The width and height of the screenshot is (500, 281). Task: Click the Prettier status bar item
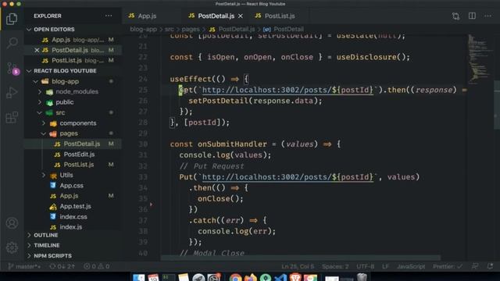[448, 266]
